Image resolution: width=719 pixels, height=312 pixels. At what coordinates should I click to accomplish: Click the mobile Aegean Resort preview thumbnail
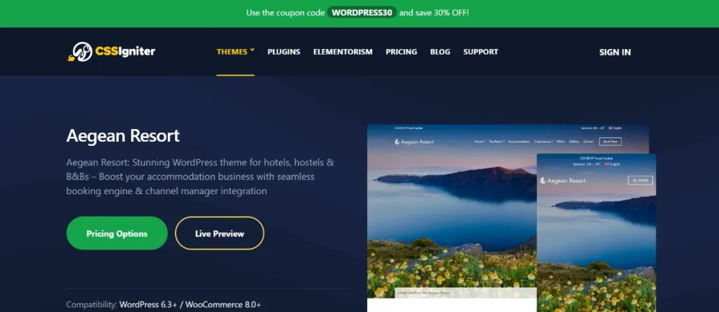coord(596,233)
